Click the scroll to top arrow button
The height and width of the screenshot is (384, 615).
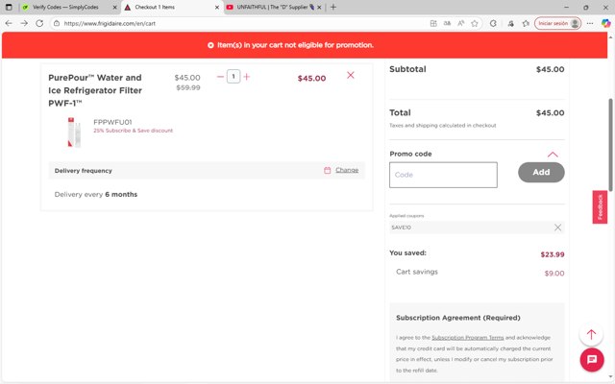(x=592, y=334)
